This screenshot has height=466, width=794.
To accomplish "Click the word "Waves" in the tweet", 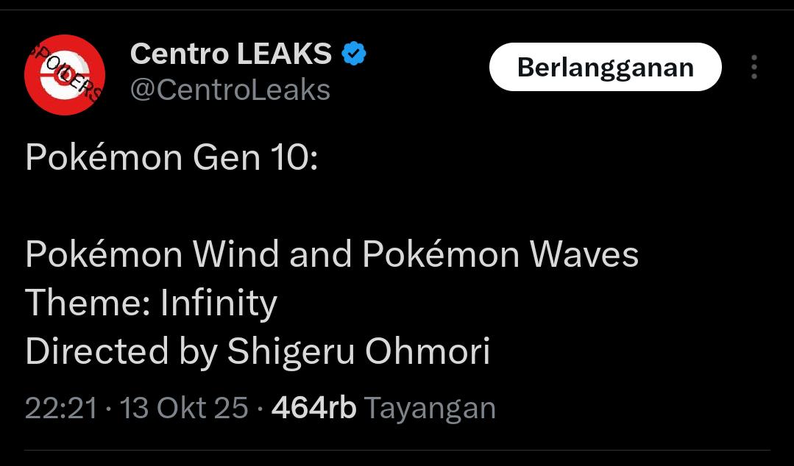I will pos(584,255).
